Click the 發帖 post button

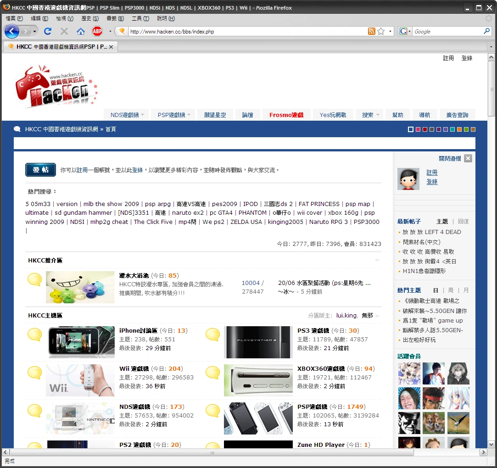pyautogui.click(x=40, y=170)
